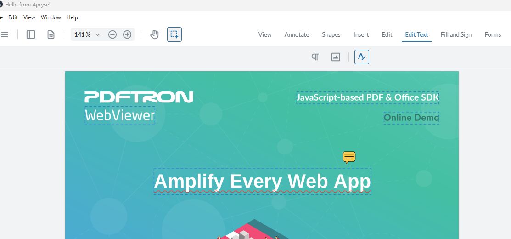Select the Pan hand tool

[154, 34]
